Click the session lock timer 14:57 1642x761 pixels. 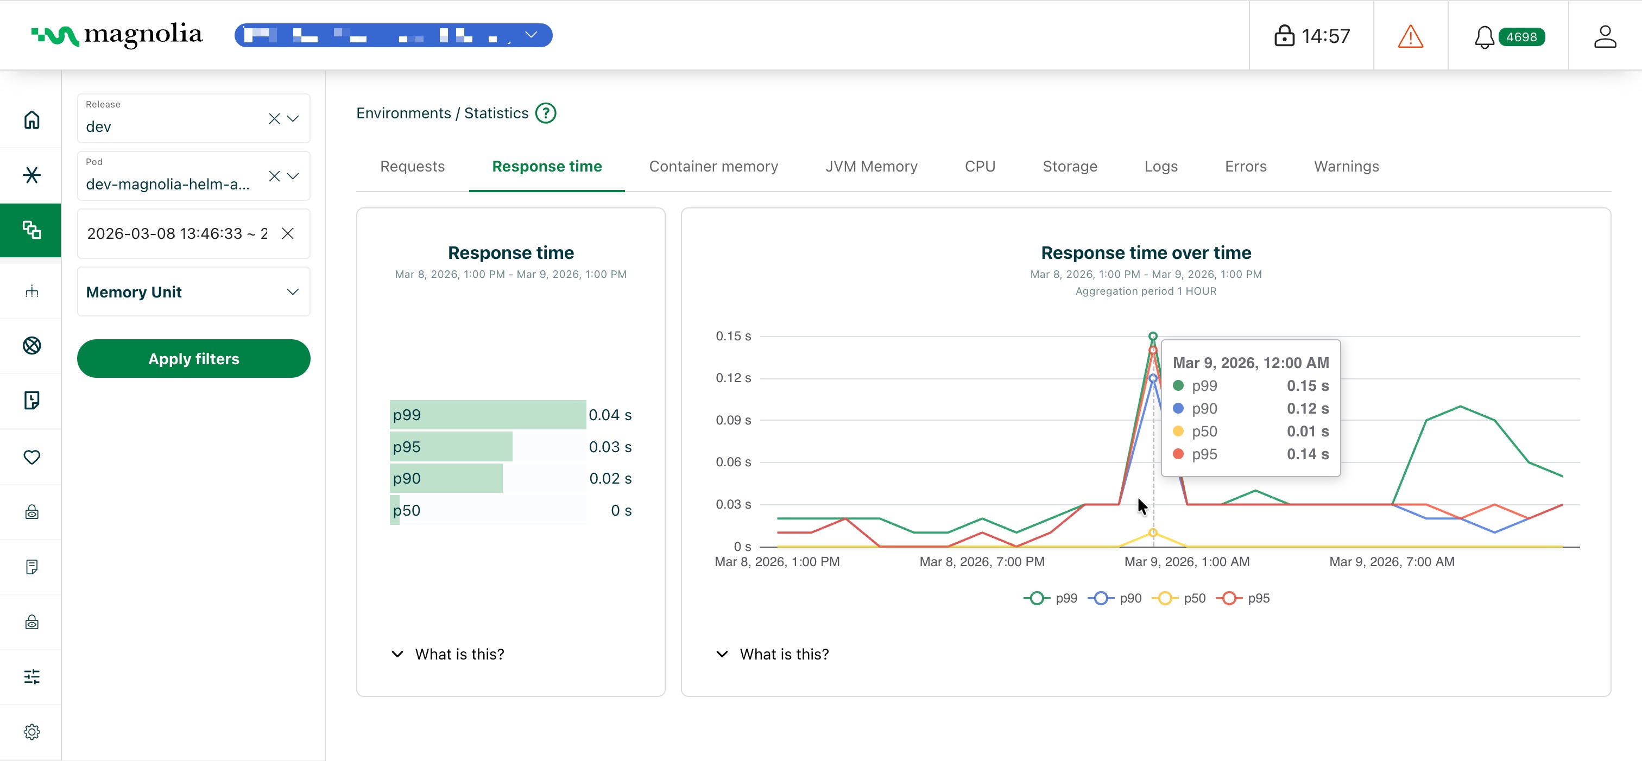click(x=1312, y=36)
